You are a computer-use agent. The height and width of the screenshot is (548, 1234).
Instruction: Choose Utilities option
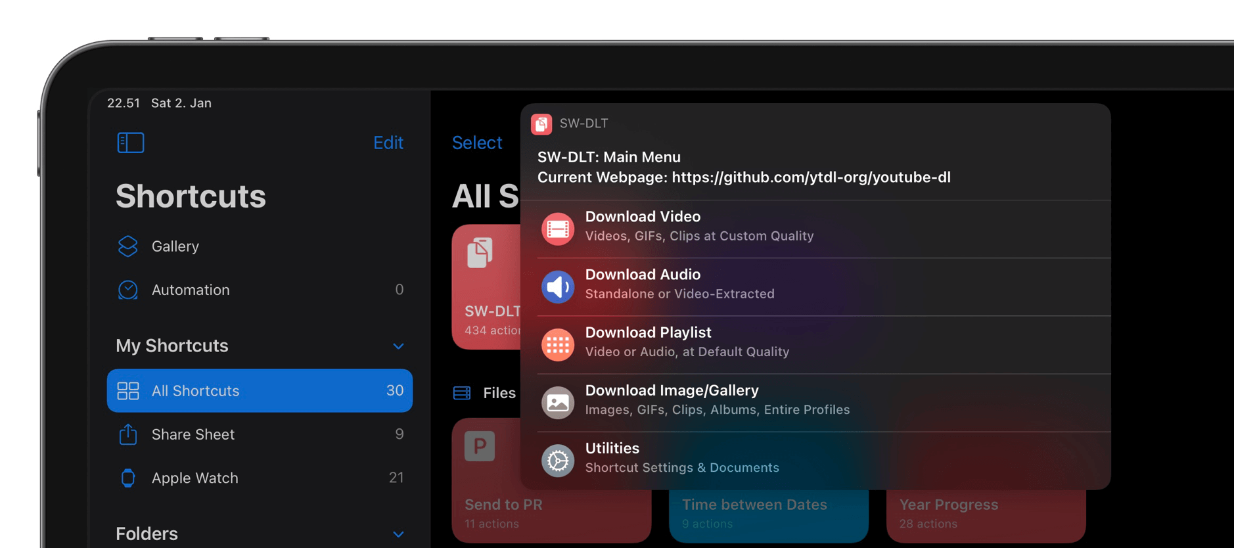pos(824,460)
